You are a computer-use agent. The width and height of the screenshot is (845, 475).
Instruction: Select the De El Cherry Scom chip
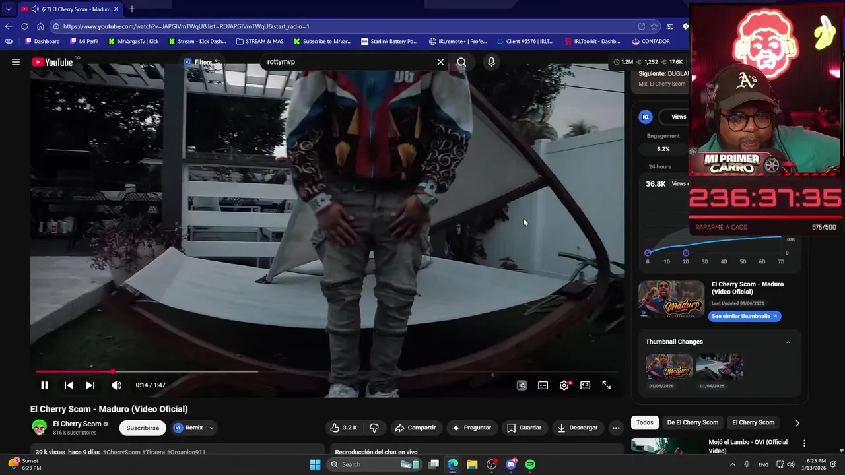tap(693, 422)
